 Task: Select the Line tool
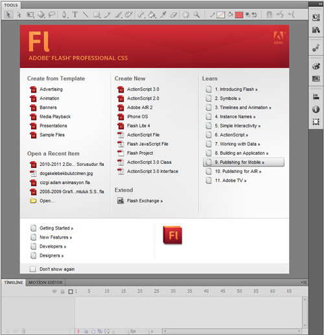(86, 15)
